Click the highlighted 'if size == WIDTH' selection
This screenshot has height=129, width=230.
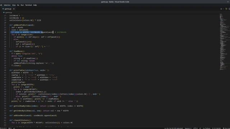26,32
